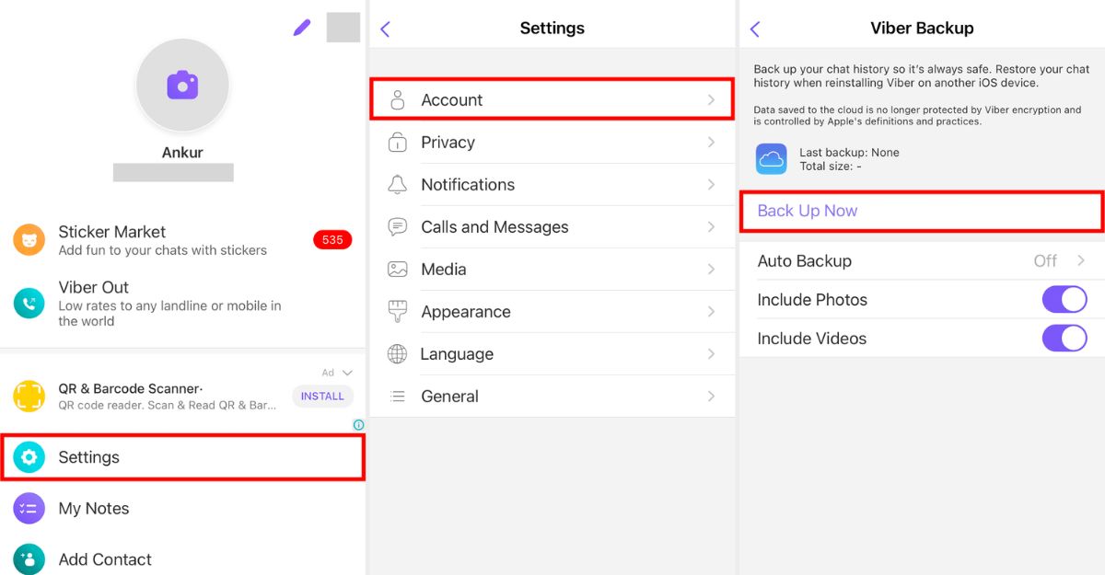Tap the profile name Ankur
Screen dimensions: 1105x575
click(x=182, y=153)
